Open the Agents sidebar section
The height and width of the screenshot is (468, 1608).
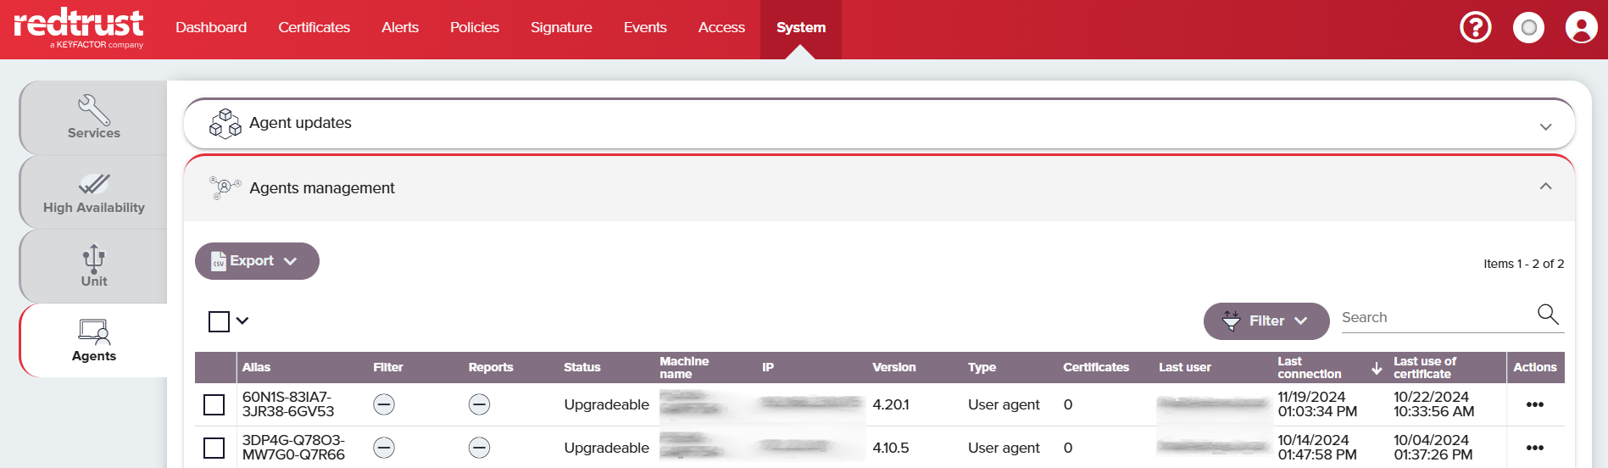(93, 341)
